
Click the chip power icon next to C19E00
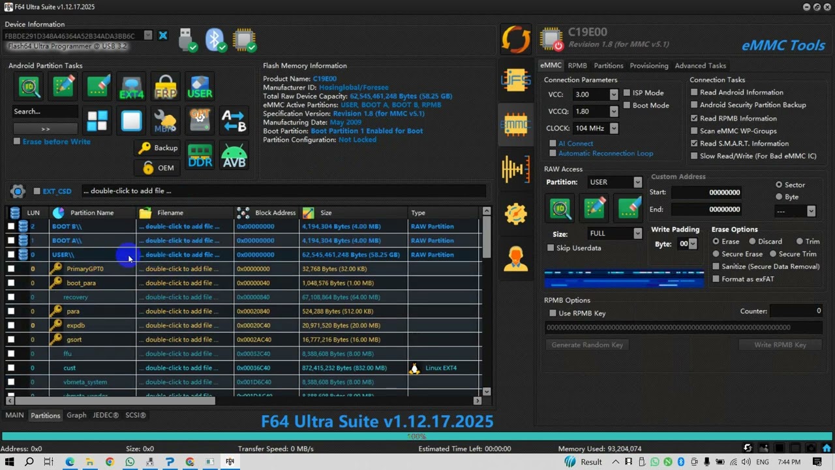(552, 39)
